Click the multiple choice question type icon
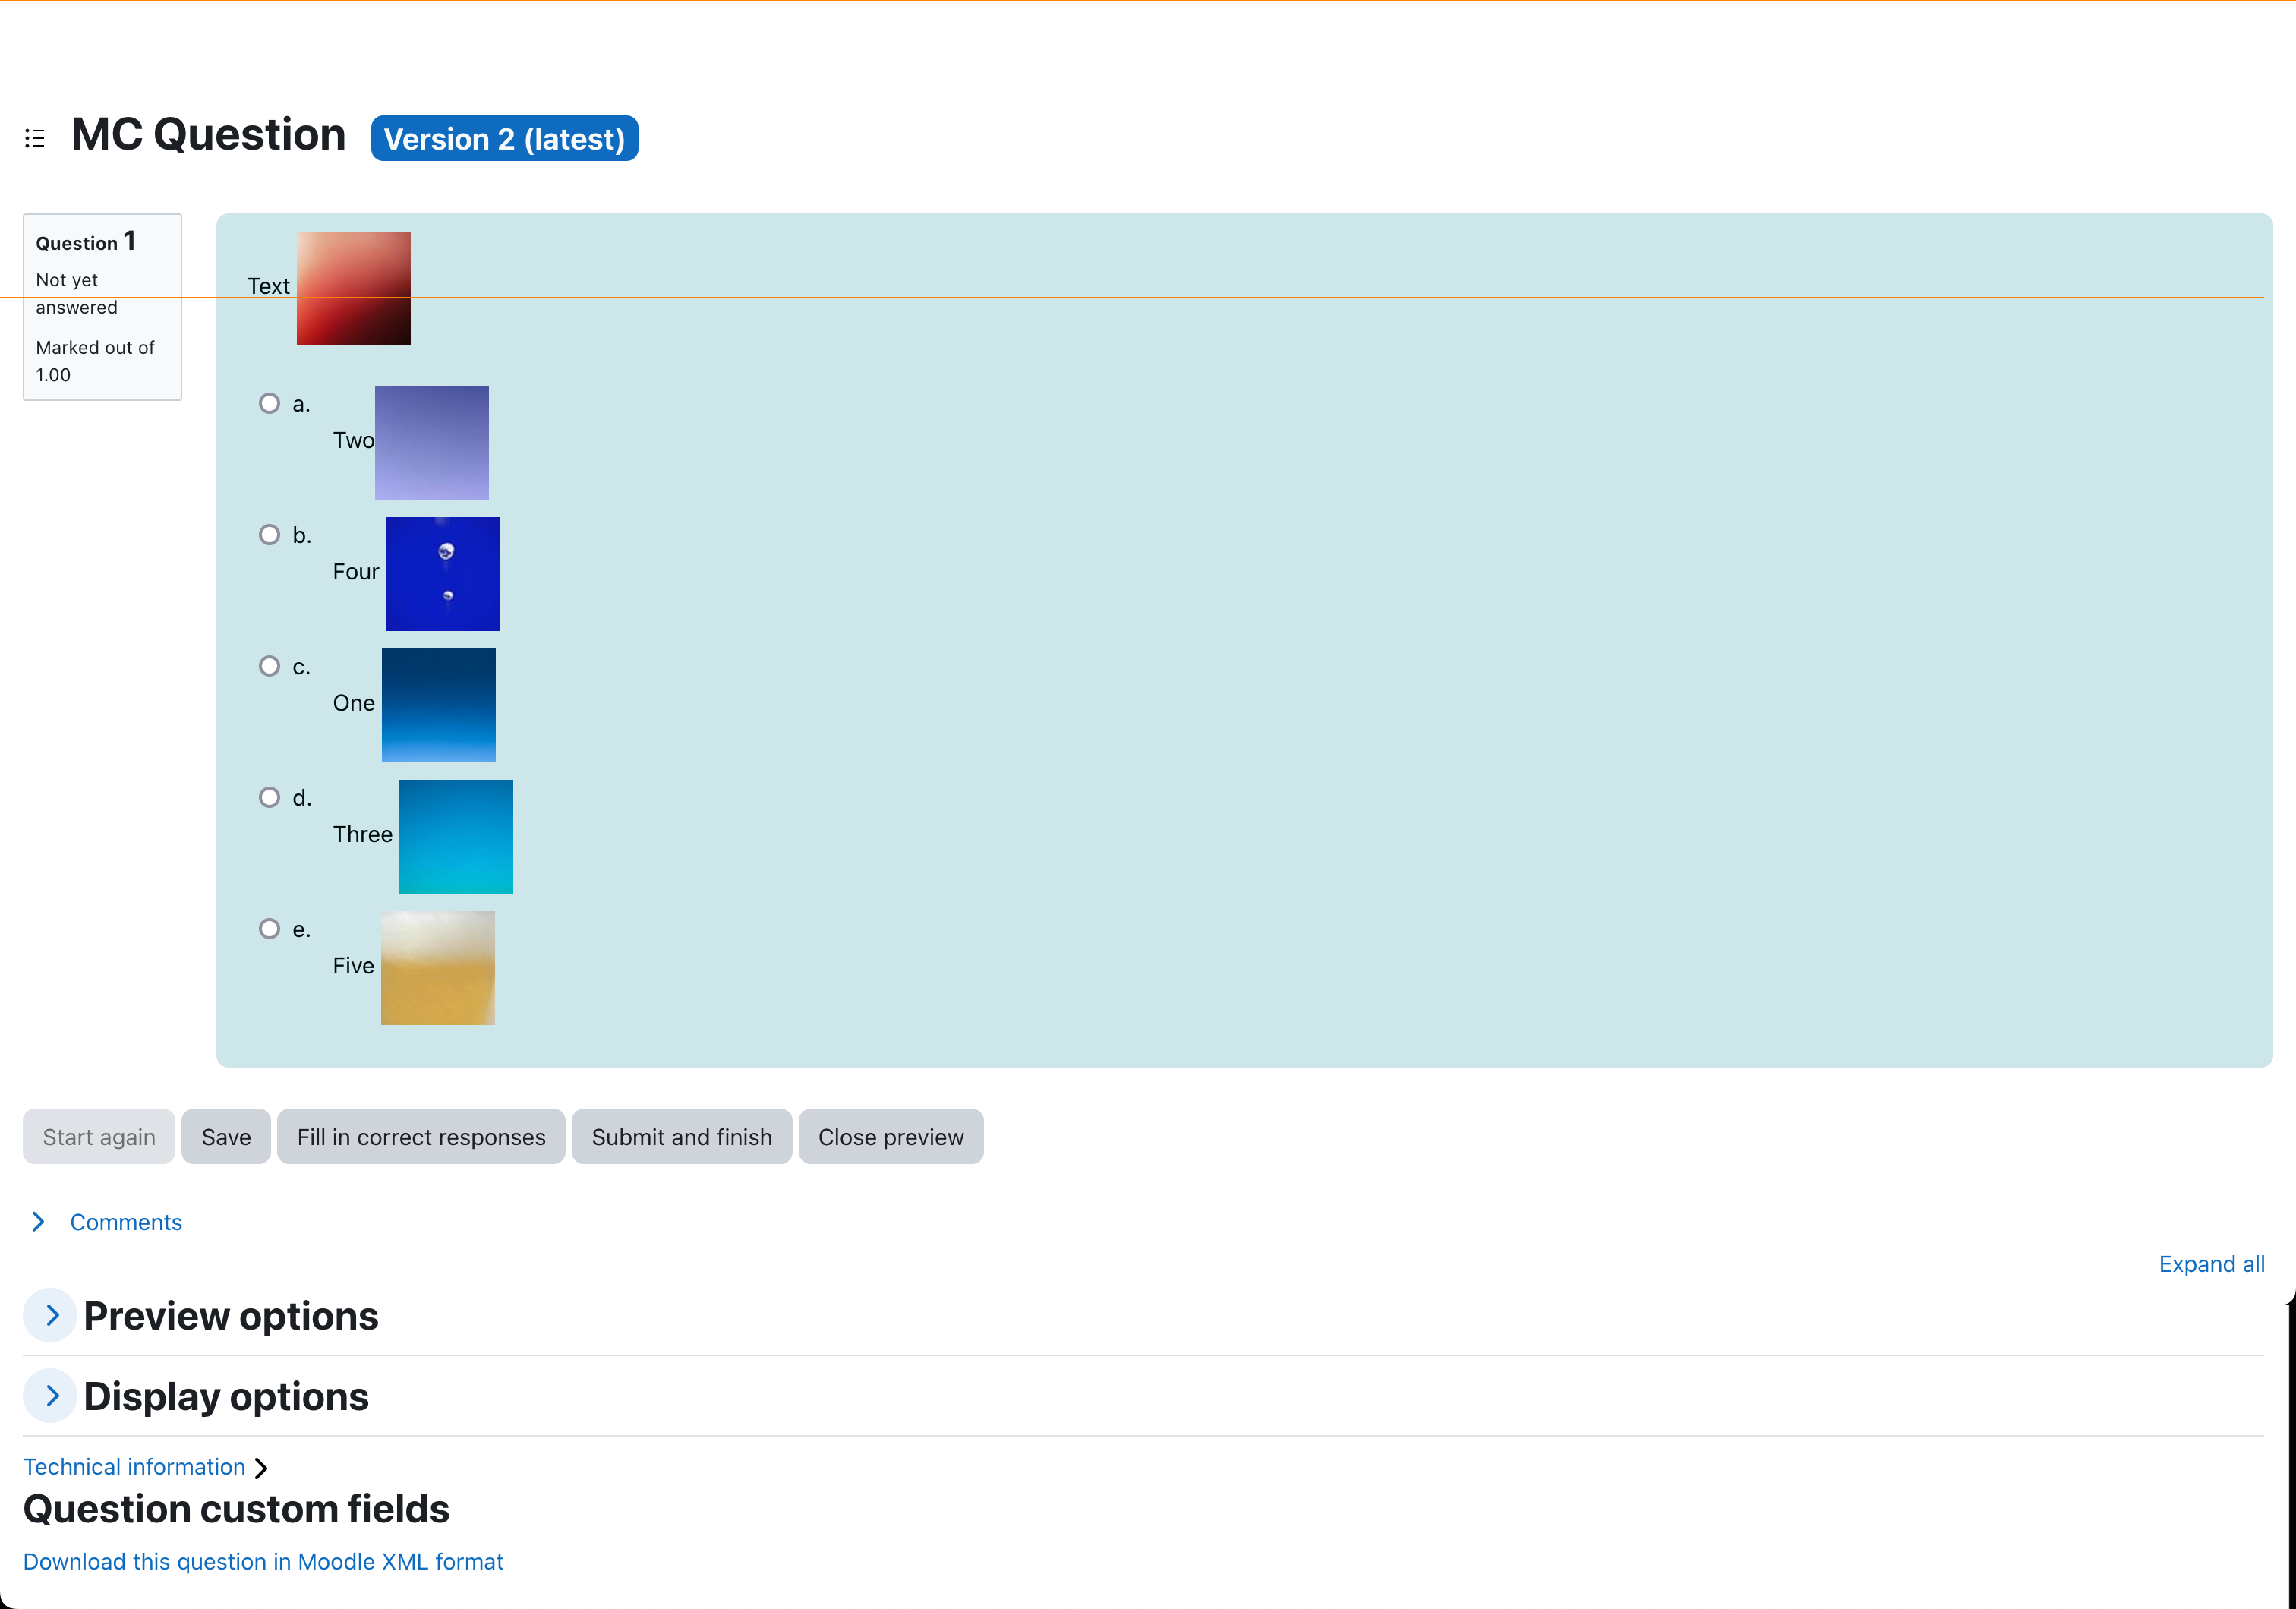Screen dimensions: 2296x1609 coord(35,138)
